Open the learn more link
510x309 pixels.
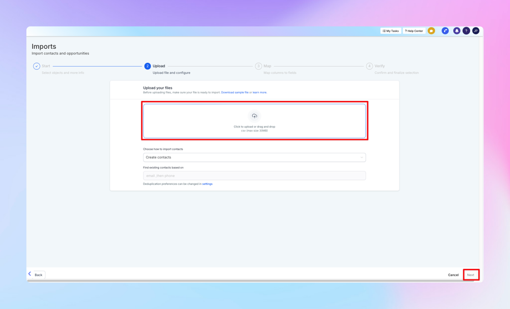(x=260, y=93)
